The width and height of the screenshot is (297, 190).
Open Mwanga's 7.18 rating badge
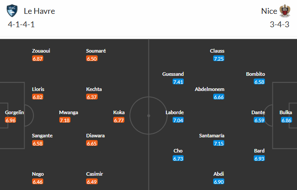(65, 120)
